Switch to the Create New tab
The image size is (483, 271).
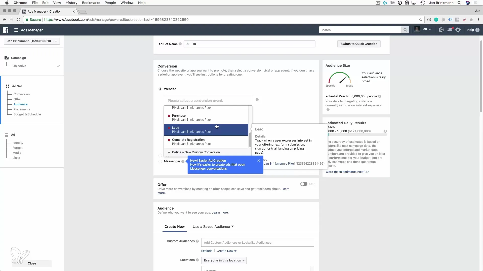(175, 227)
